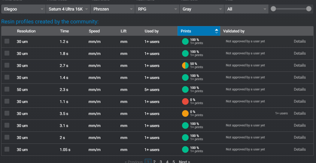This screenshot has height=163, width=316.
Task: Open Details for the 3.1 s profile
Action: 300,125
